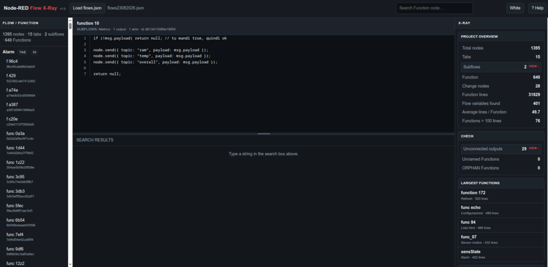548x267 pixels.
Task: Click the 'Function lines' value 31829
Action: coord(534,94)
